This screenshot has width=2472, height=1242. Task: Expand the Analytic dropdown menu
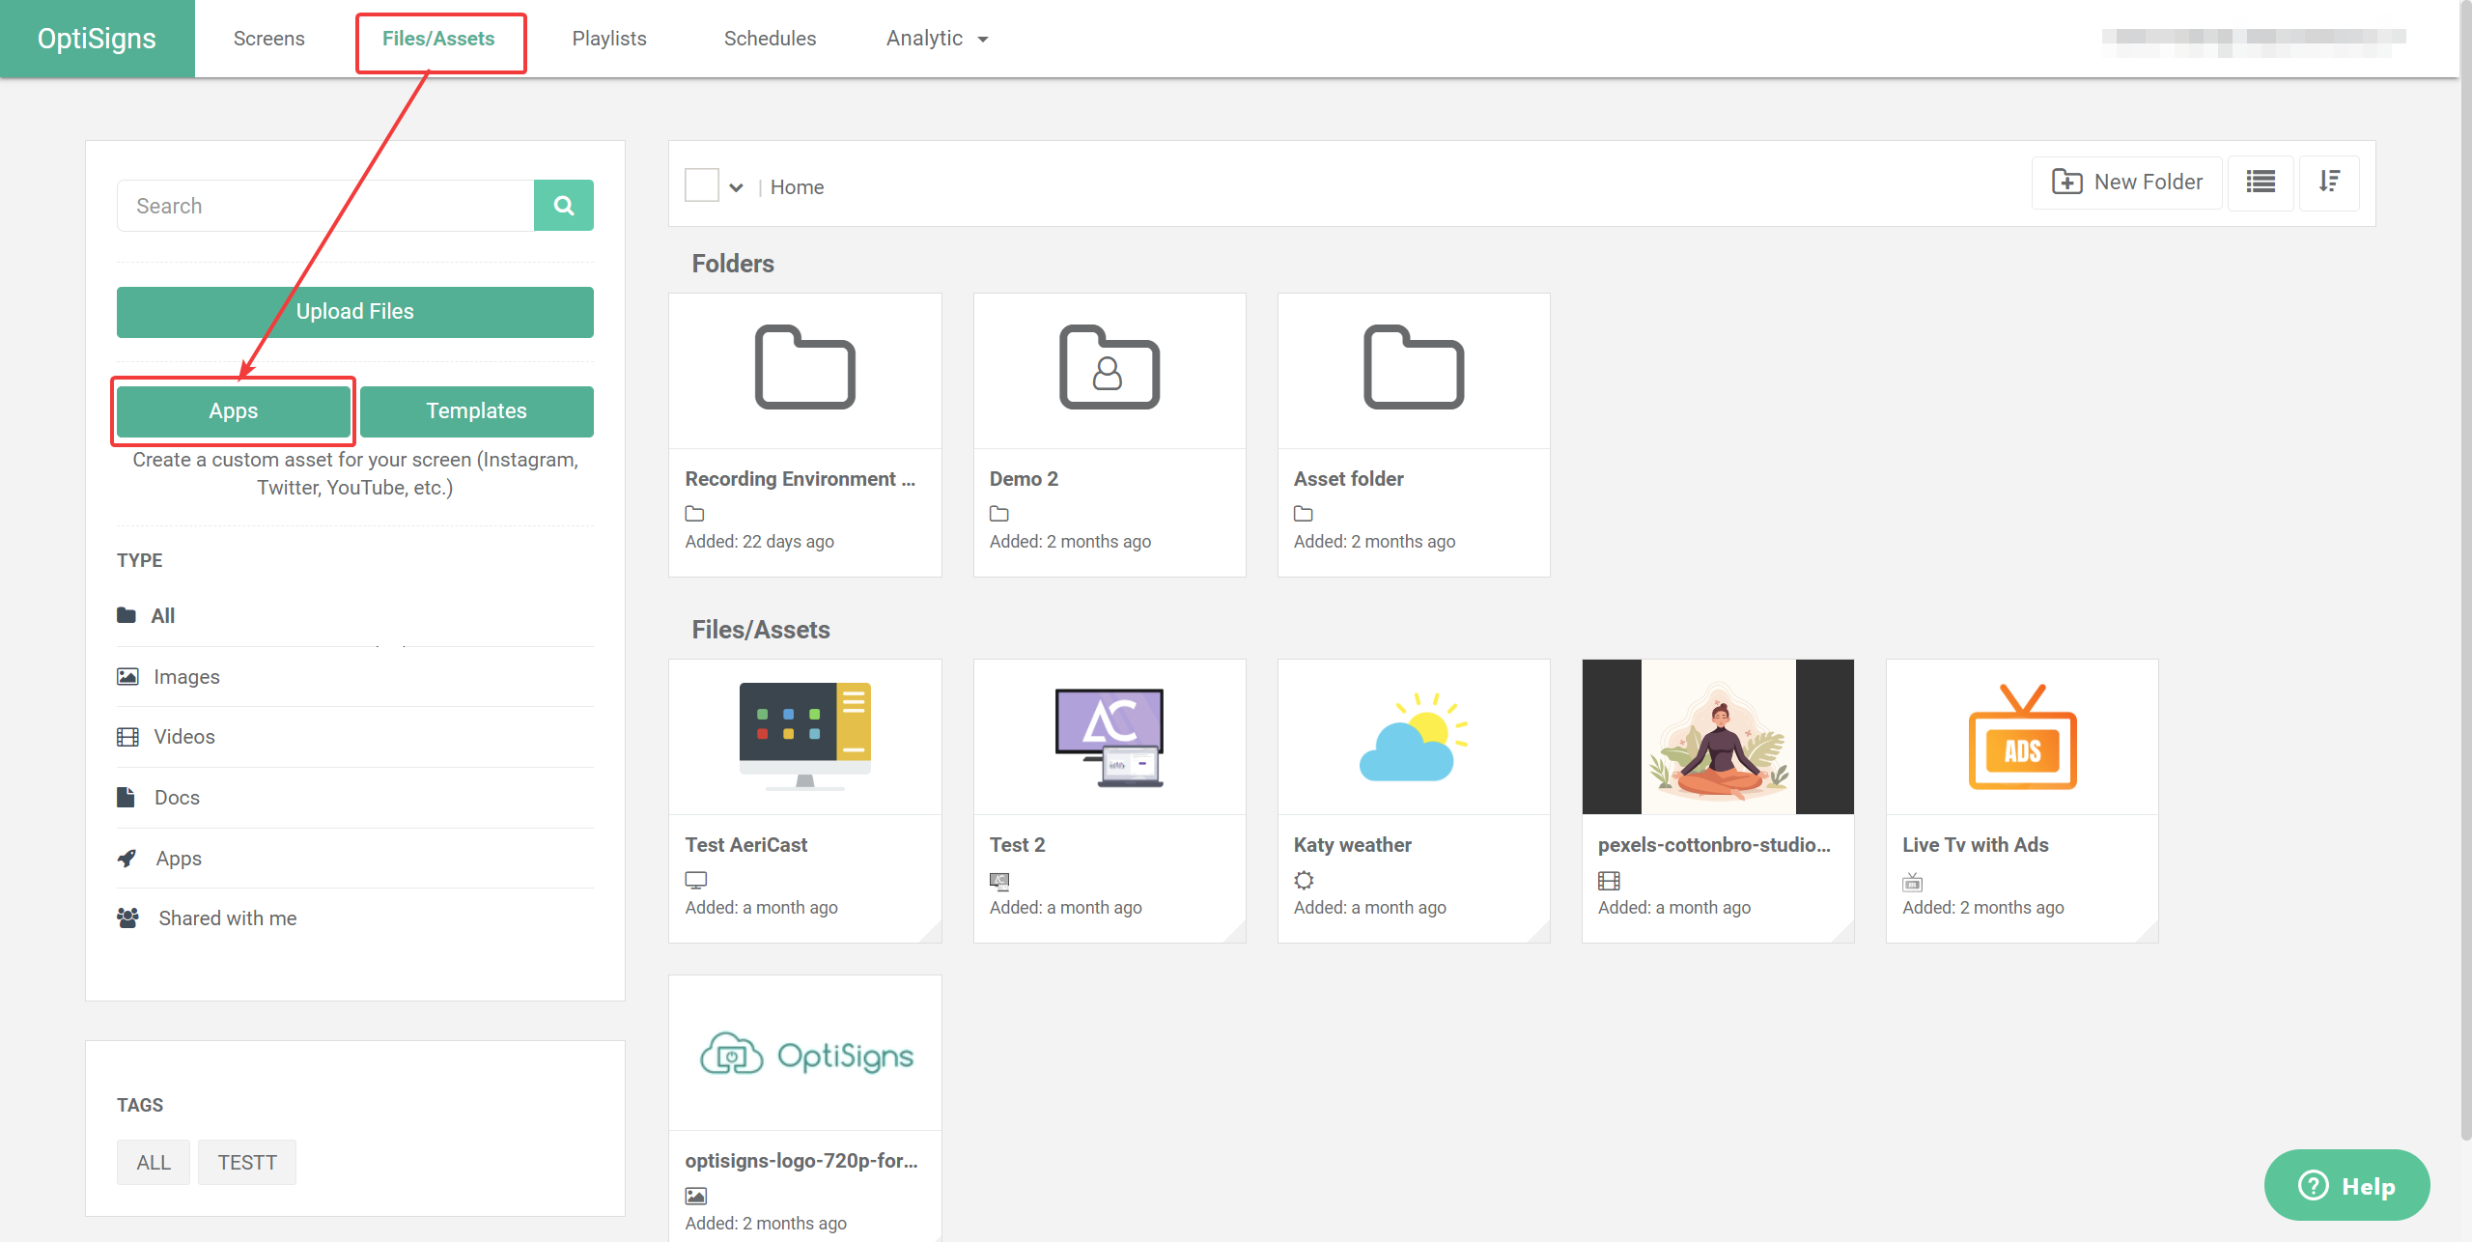click(x=938, y=39)
